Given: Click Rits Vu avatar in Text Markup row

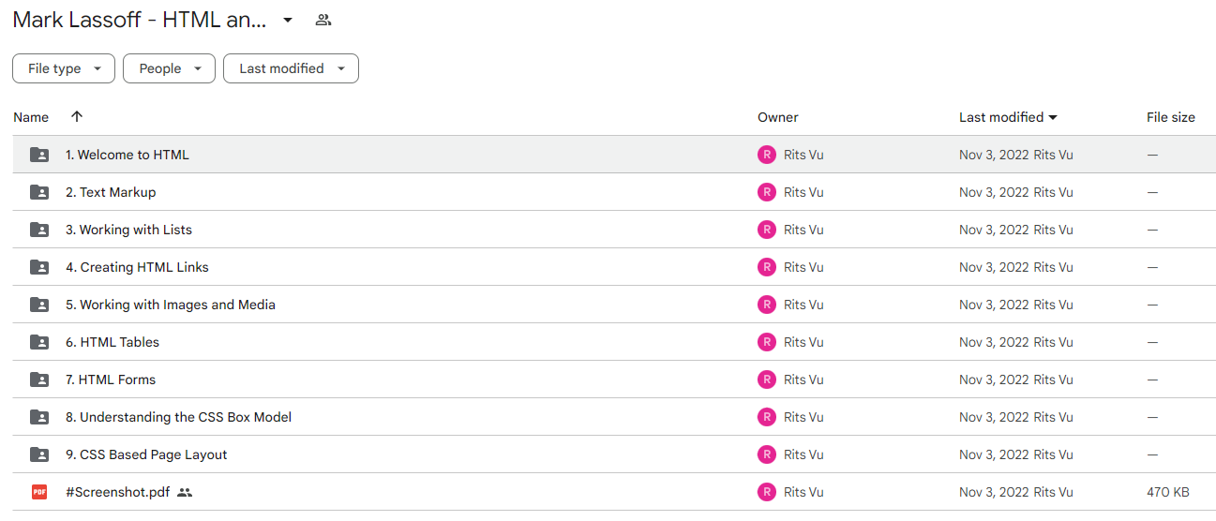Looking at the screenshot, I should point(767,192).
